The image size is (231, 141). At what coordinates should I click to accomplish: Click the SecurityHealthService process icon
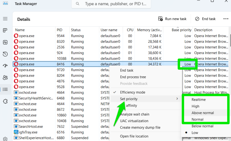point(16,98)
